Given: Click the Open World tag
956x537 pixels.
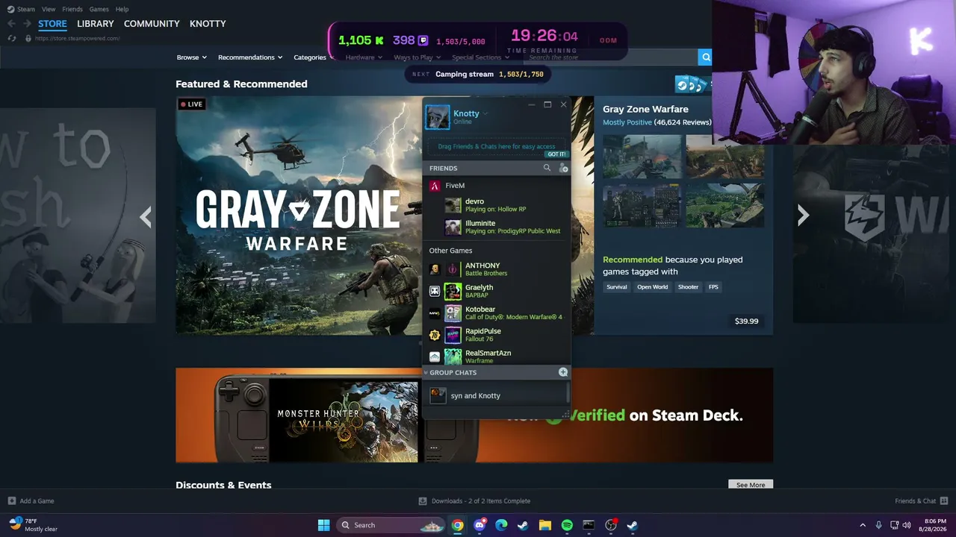Looking at the screenshot, I should 653,287.
